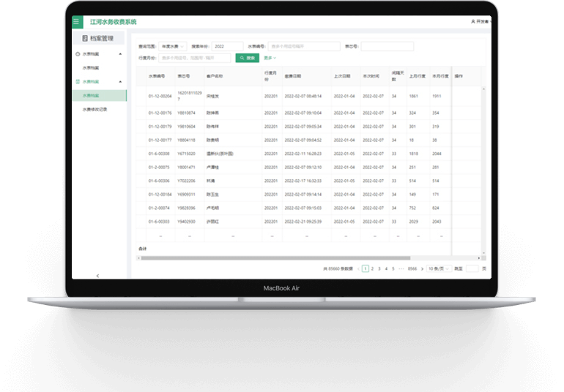
Task: Click the 档案管理 document icon
Action: pyautogui.click(x=85, y=38)
